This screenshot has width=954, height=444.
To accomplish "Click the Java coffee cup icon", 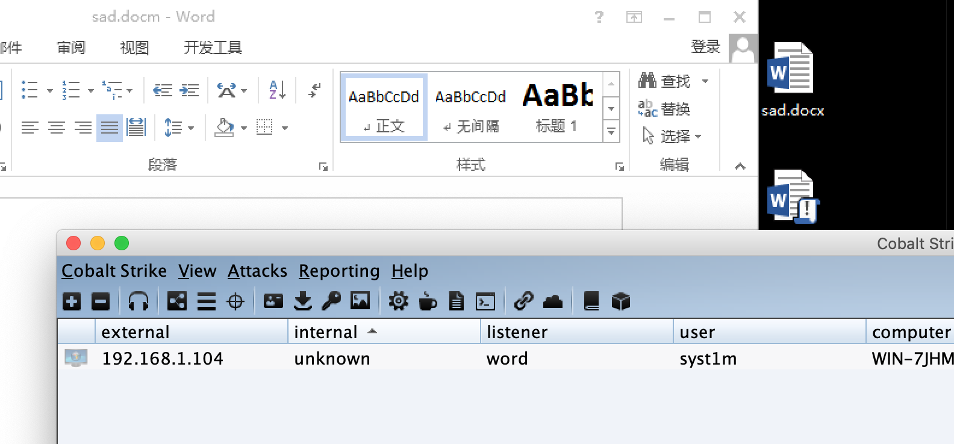I will tap(428, 301).
